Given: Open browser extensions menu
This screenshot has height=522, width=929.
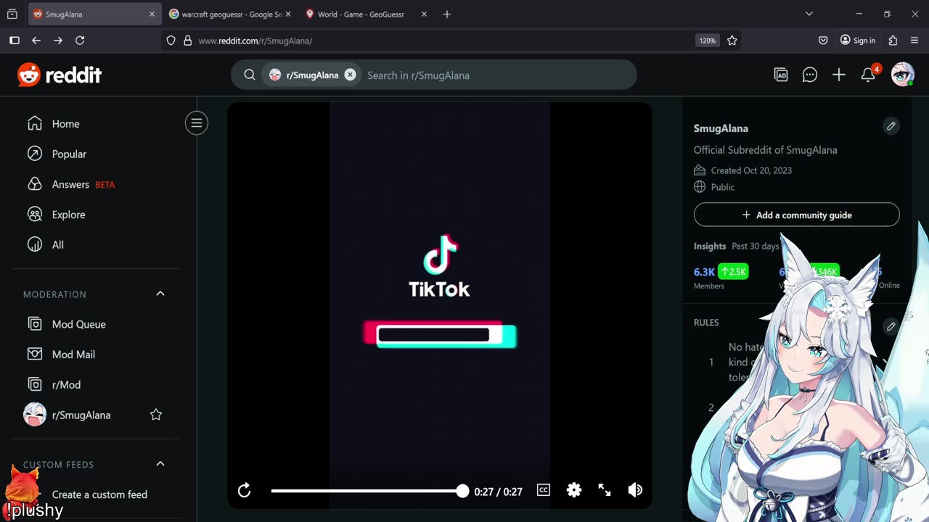Looking at the screenshot, I should (893, 41).
